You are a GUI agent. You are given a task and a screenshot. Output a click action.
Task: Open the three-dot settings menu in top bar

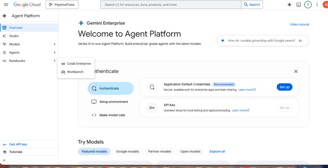pyautogui.click(x=317, y=4)
